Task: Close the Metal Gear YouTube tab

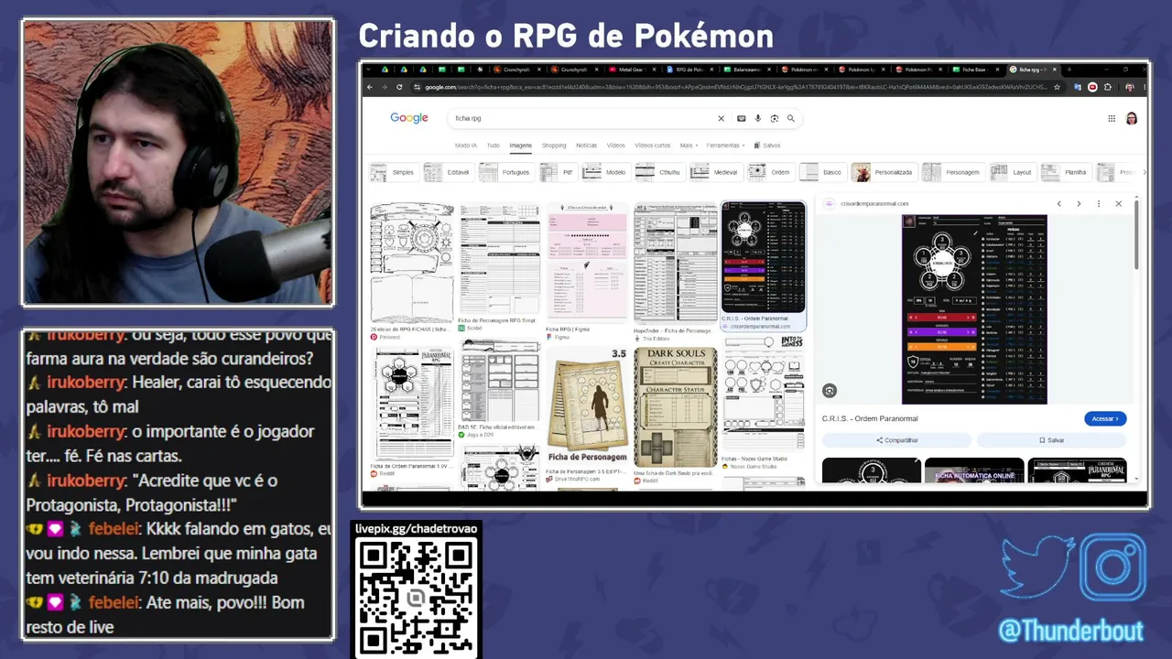Action: pyautogui.click(x=654, y=70)
